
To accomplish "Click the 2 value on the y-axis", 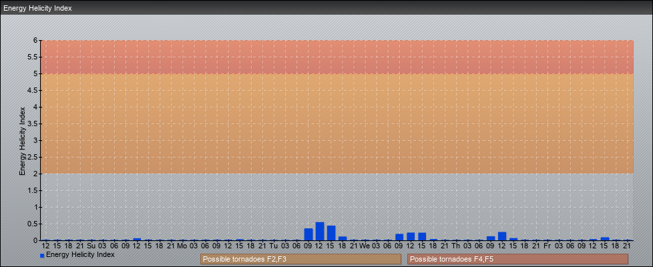I will pos(36,174).
